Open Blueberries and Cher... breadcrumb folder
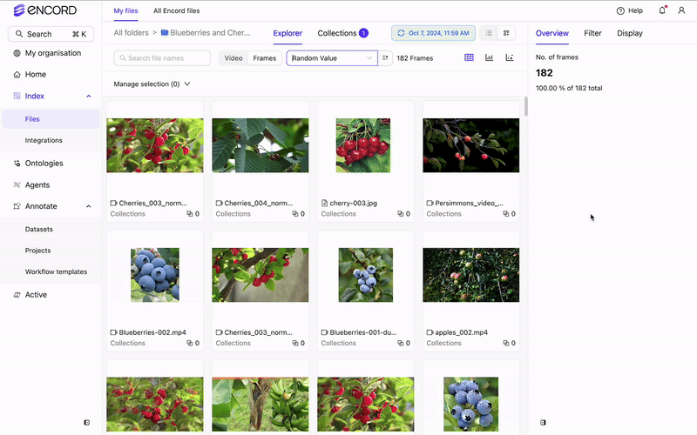Screen dimensions: 697x435 point(210,32)
